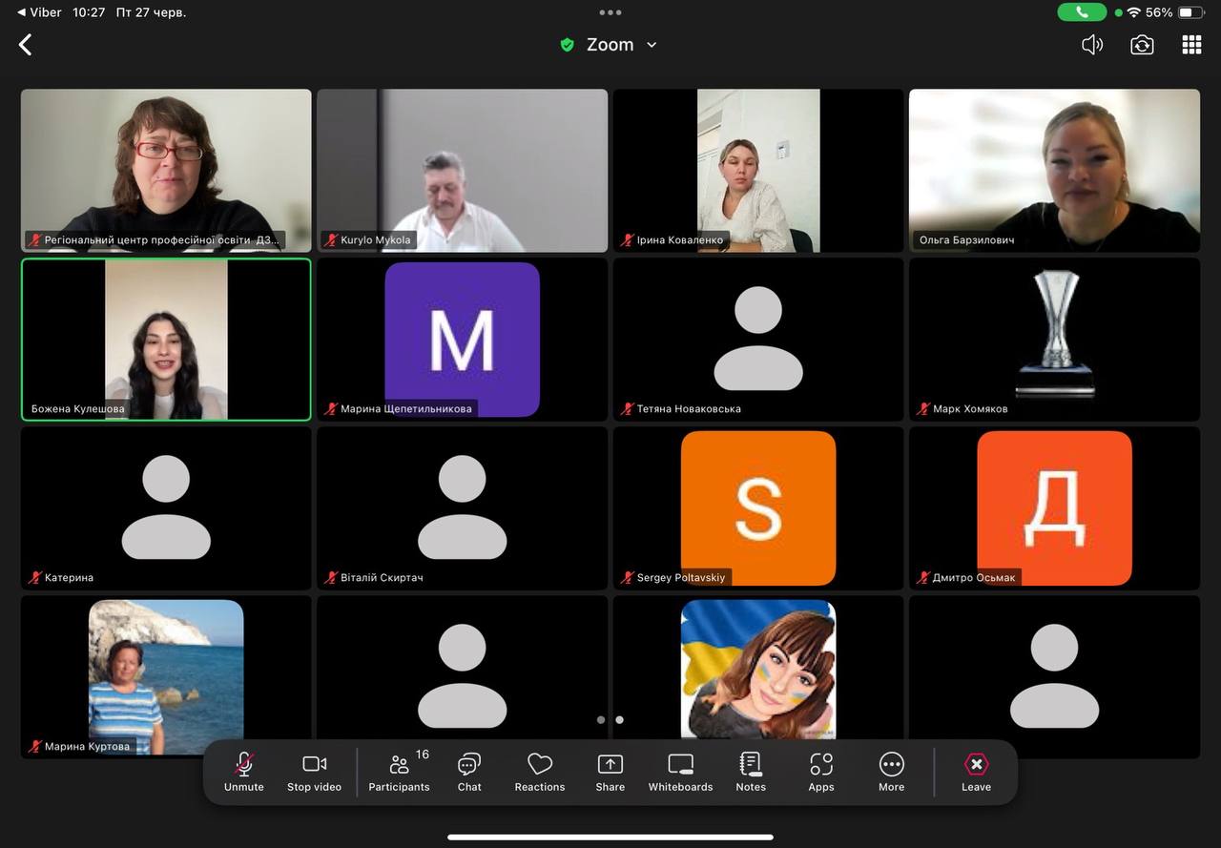
Task: Tap the Share screen icon
Action: (x=610, y=772)
